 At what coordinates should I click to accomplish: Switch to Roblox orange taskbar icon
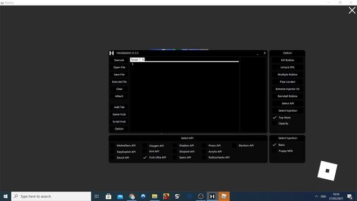point(224,196)
